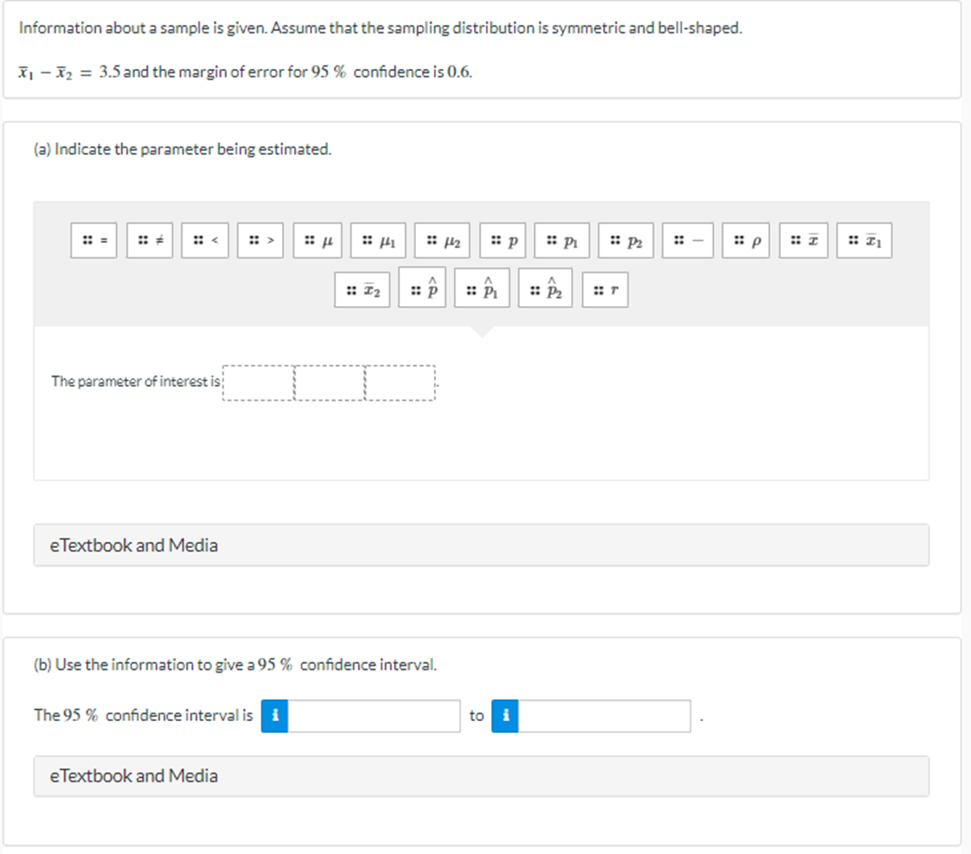The image size is (971, 854).
Task: Click the third parameter drop slot
Action: coord(400,383)
